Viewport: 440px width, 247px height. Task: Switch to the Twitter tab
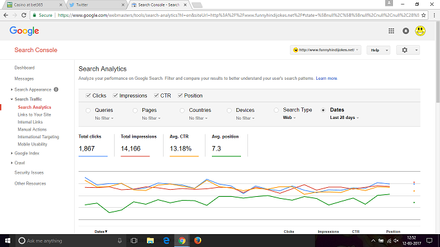[x=97, y=5]
